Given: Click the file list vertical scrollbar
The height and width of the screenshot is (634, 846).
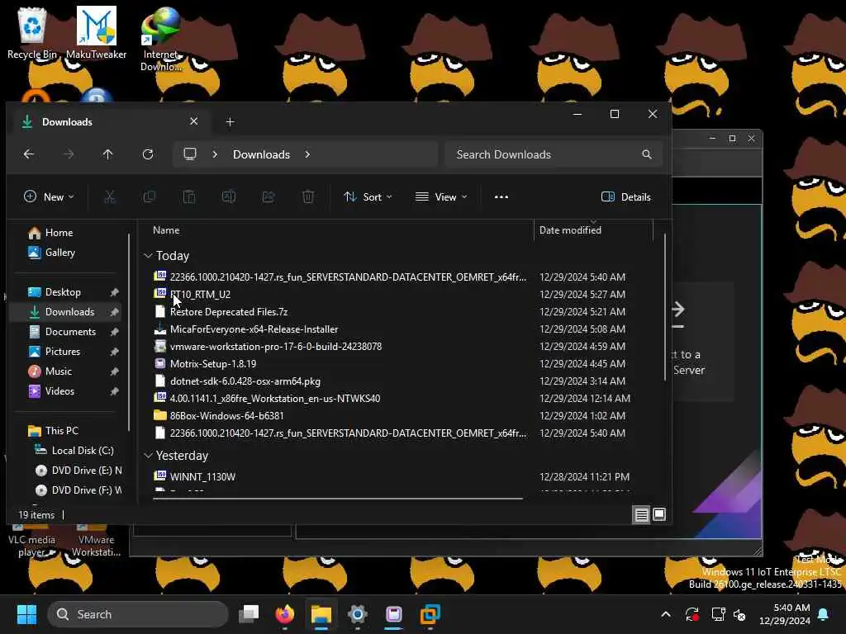Looking at the screenshot, I should [665, 307].
